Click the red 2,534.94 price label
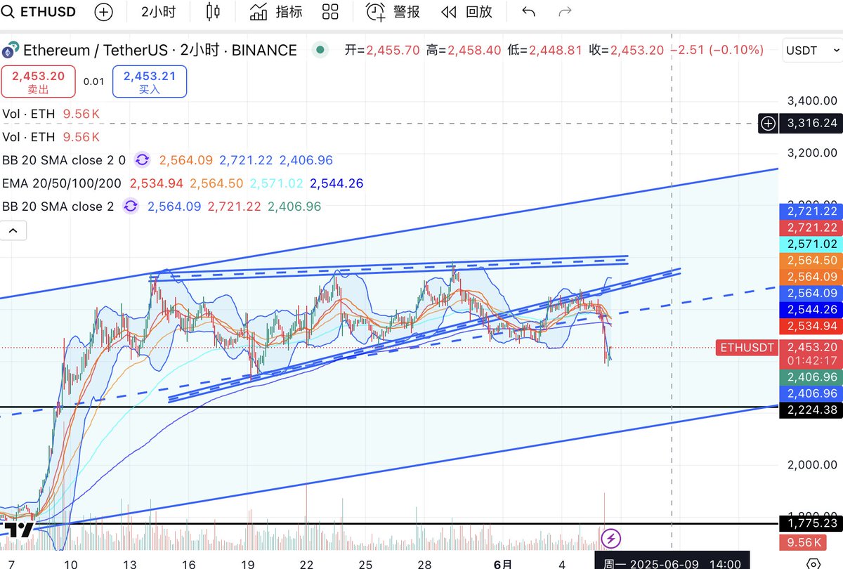 pos(811,326)
